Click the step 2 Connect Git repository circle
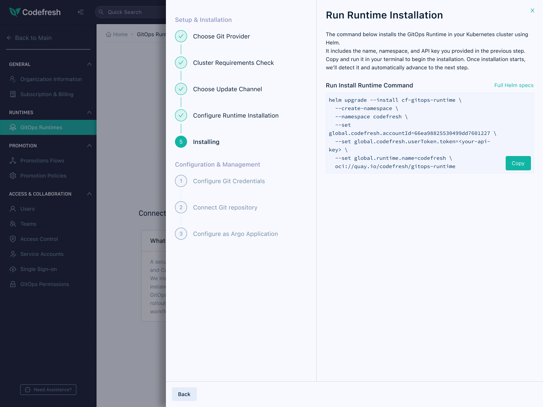Image resolution: width=543 pixels, height=407 pixels. tap(181, 207)
